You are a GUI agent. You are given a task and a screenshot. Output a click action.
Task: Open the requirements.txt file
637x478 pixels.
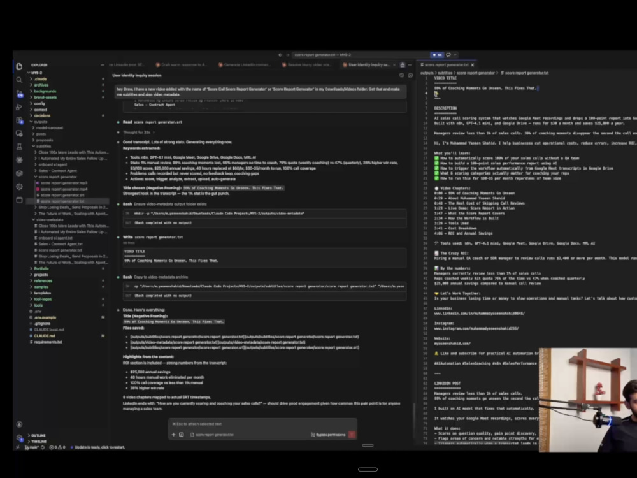pyautogui.click(x=48, y=342)
